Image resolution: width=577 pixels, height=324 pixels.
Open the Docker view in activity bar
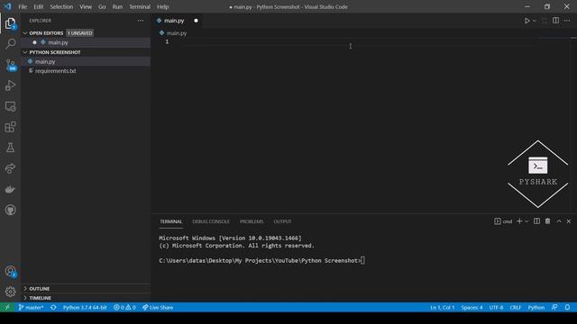tap(10, 189)
